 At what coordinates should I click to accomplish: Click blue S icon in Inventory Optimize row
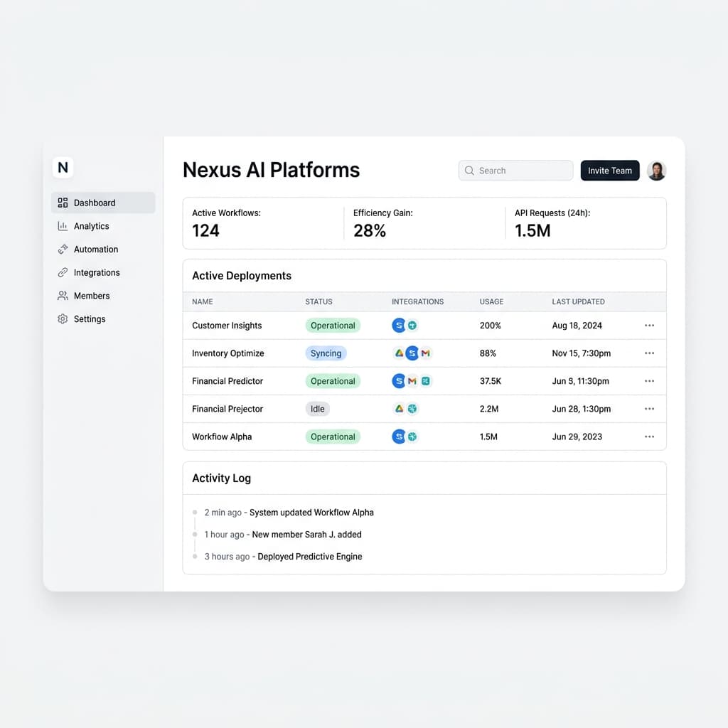412,353
